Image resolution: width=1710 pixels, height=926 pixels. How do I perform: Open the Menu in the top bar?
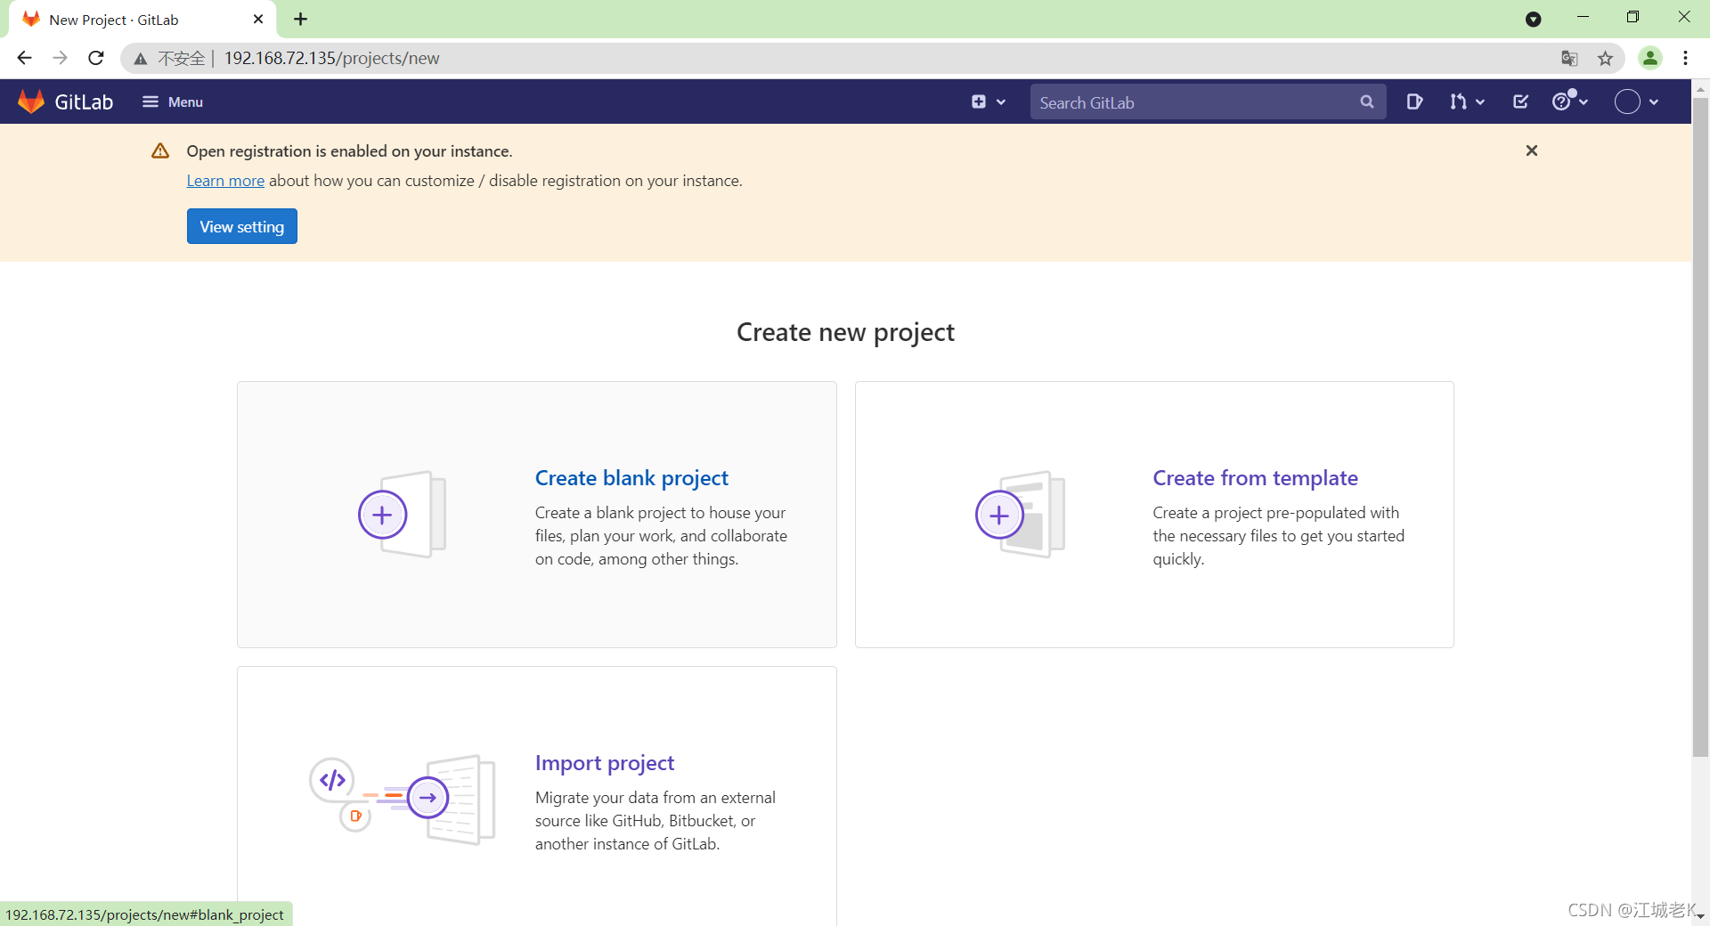pyautogui.click(x=172, y=102)
